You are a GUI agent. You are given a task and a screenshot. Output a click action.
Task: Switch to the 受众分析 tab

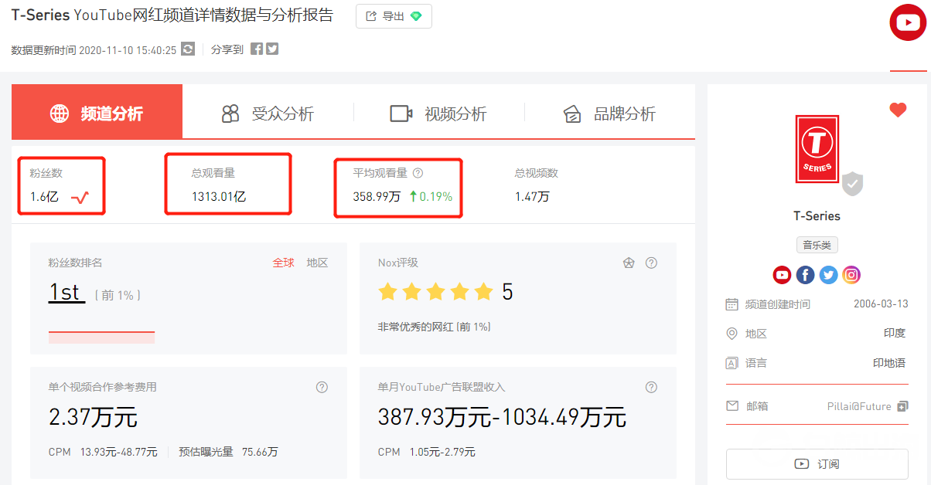[x=268, y=114]
